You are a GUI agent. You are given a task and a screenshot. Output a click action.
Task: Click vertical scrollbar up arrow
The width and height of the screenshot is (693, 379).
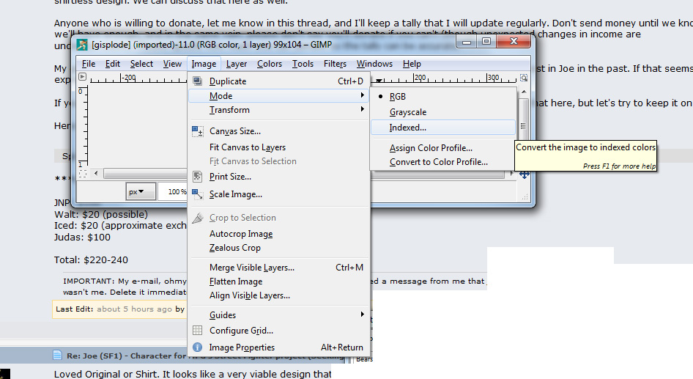[524, 92]
